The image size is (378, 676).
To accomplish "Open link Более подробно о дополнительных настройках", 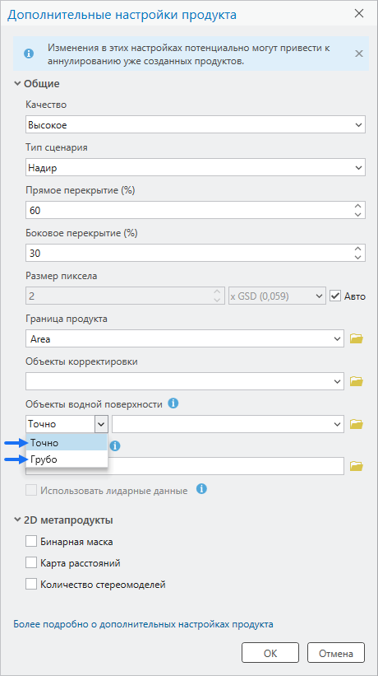I will coord(143,624).
